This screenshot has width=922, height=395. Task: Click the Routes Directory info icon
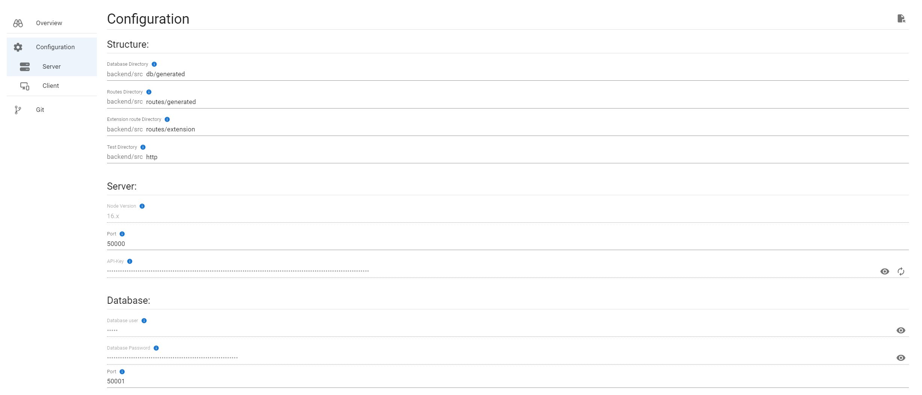tap(149, 92)
